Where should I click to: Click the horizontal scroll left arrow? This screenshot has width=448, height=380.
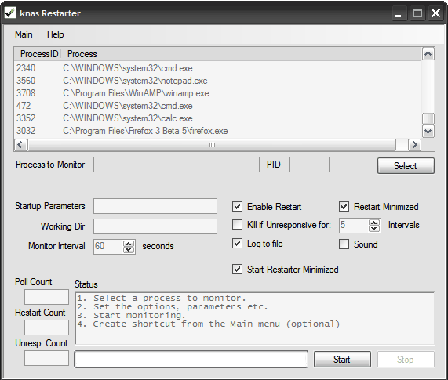20,145
